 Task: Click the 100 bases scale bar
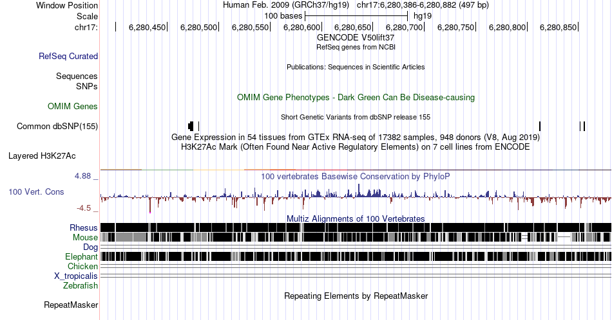(356, 16)
